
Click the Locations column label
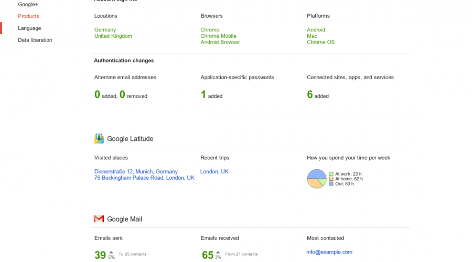click(x=105, y=16)
